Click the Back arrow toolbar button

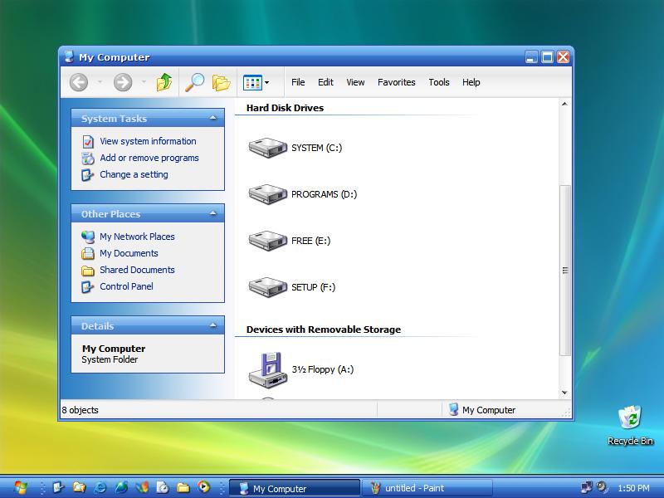79,82
